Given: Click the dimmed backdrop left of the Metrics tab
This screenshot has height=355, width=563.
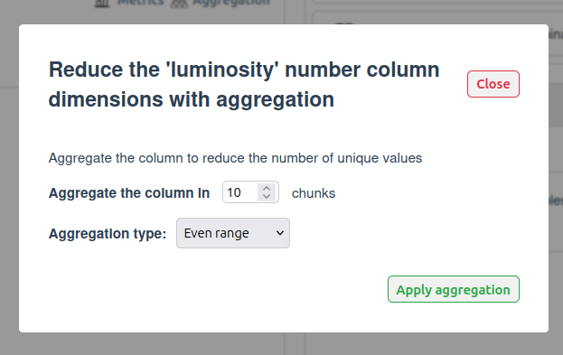Looking at the screenshot, I should (x=45, y=11).
